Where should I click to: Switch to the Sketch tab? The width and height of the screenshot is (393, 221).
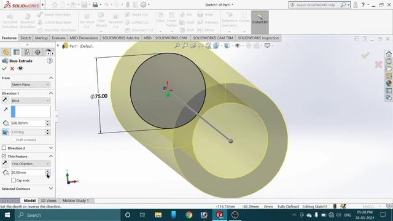point(26,38)
